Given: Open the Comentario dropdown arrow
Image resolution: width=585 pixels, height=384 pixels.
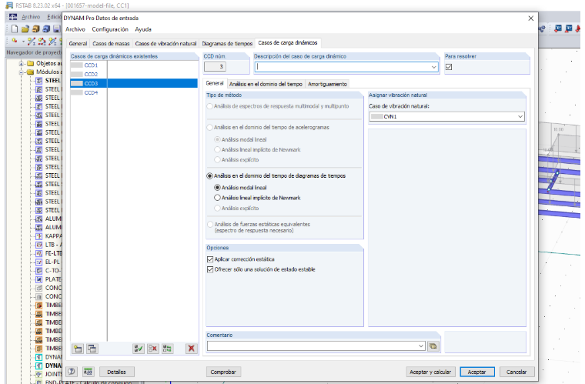Looking at the screenshot, I should [421, 346].
